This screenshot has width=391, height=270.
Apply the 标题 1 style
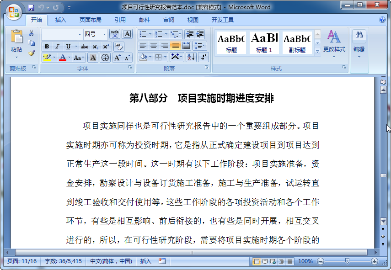tap(264, 42)
